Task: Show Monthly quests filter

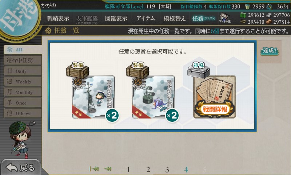Action: pyautogui.click(x=23, y=92)
